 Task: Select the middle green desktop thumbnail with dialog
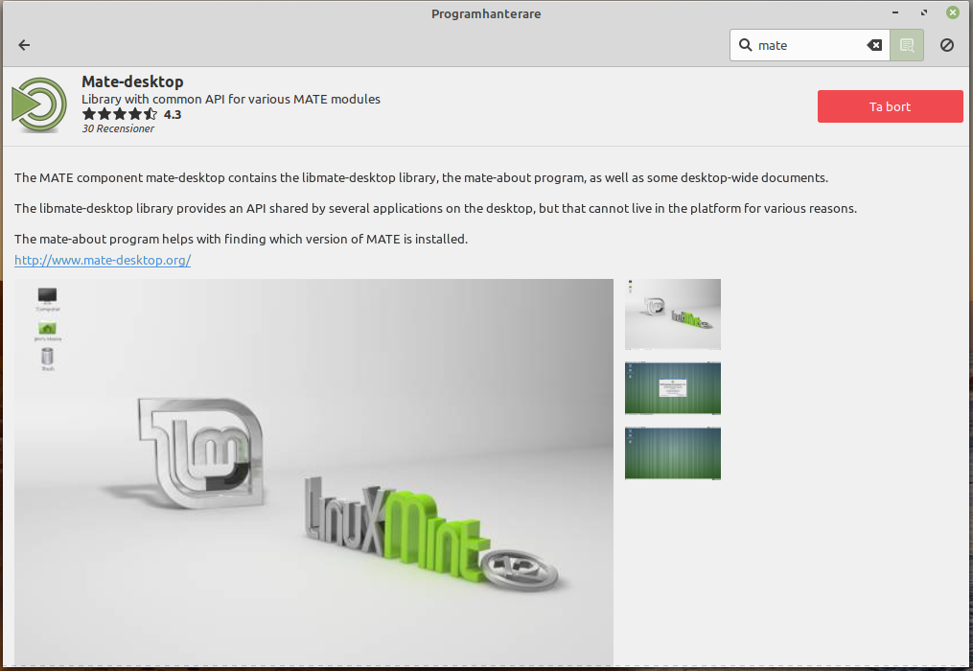[673, 388]
